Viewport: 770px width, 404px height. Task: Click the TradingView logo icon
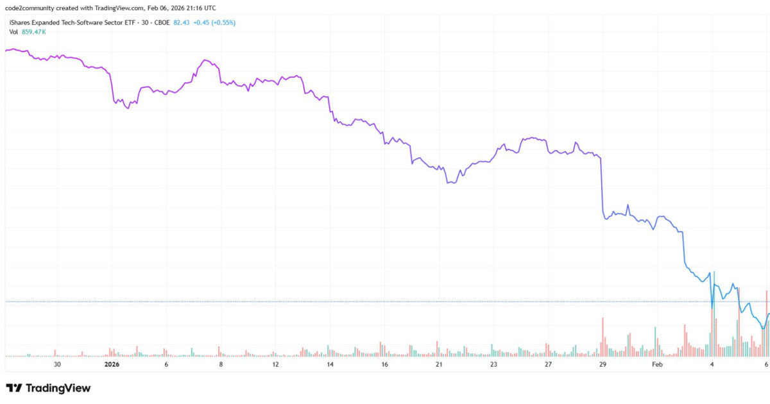coord(14,388)
